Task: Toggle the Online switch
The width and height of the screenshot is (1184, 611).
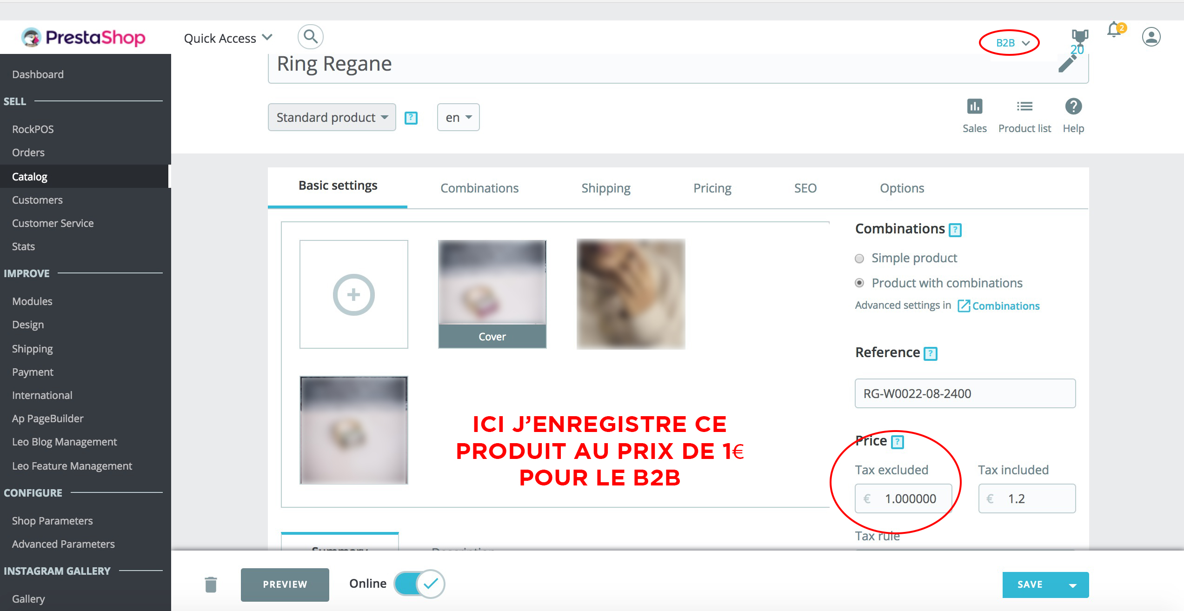Action: (419, 584)
